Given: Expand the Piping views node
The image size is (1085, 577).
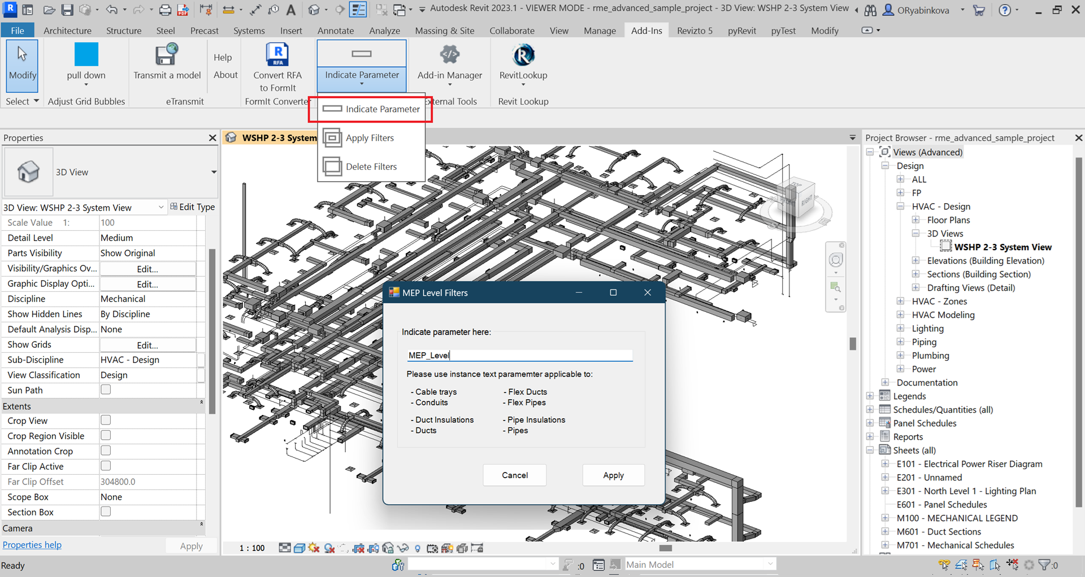Looking at the screenshot, I should (x=900, y=342).
